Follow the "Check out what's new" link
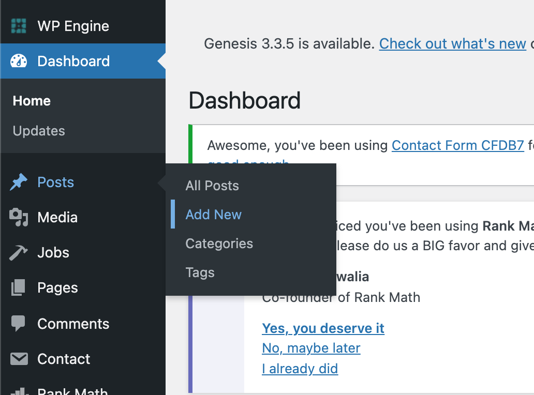 point(453,44)
